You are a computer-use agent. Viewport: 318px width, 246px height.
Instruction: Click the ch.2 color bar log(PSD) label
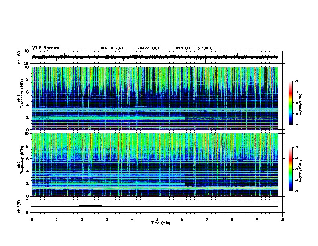point(300,171)
